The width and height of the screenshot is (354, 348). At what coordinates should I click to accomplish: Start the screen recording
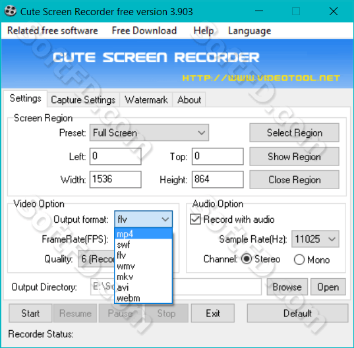click(x=30, y=313)
